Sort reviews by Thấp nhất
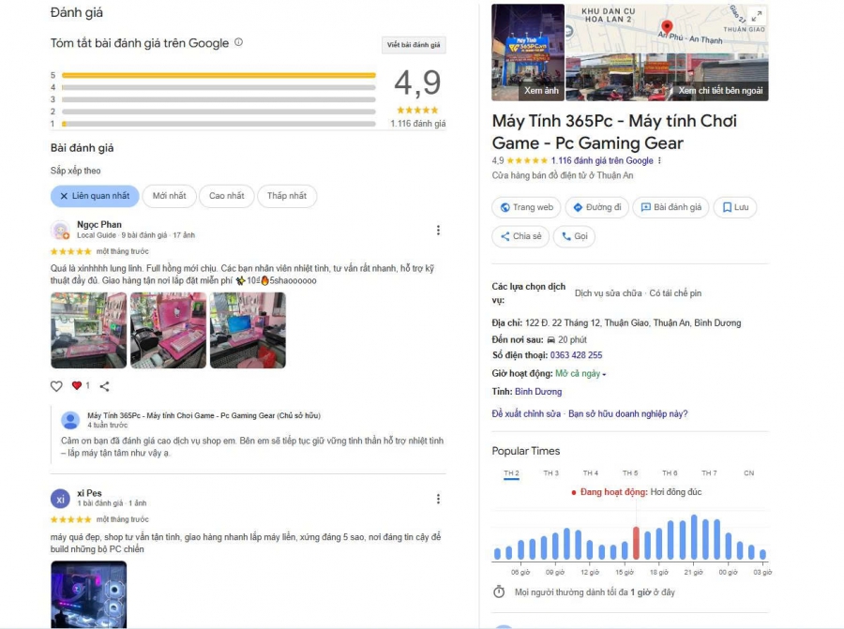Image resolution: width=844 pixels, height=629 pixels. click(x=287, y=196)
